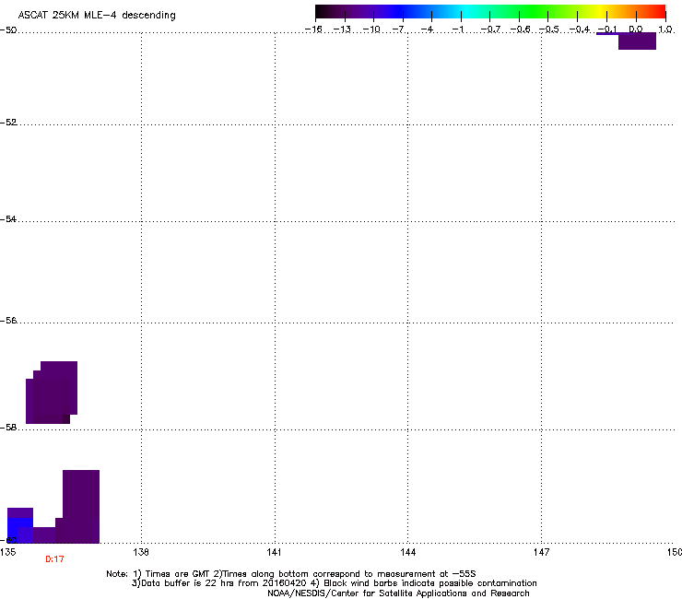Click the note line "Data buffer is 22 hrs"

[334, 583]
